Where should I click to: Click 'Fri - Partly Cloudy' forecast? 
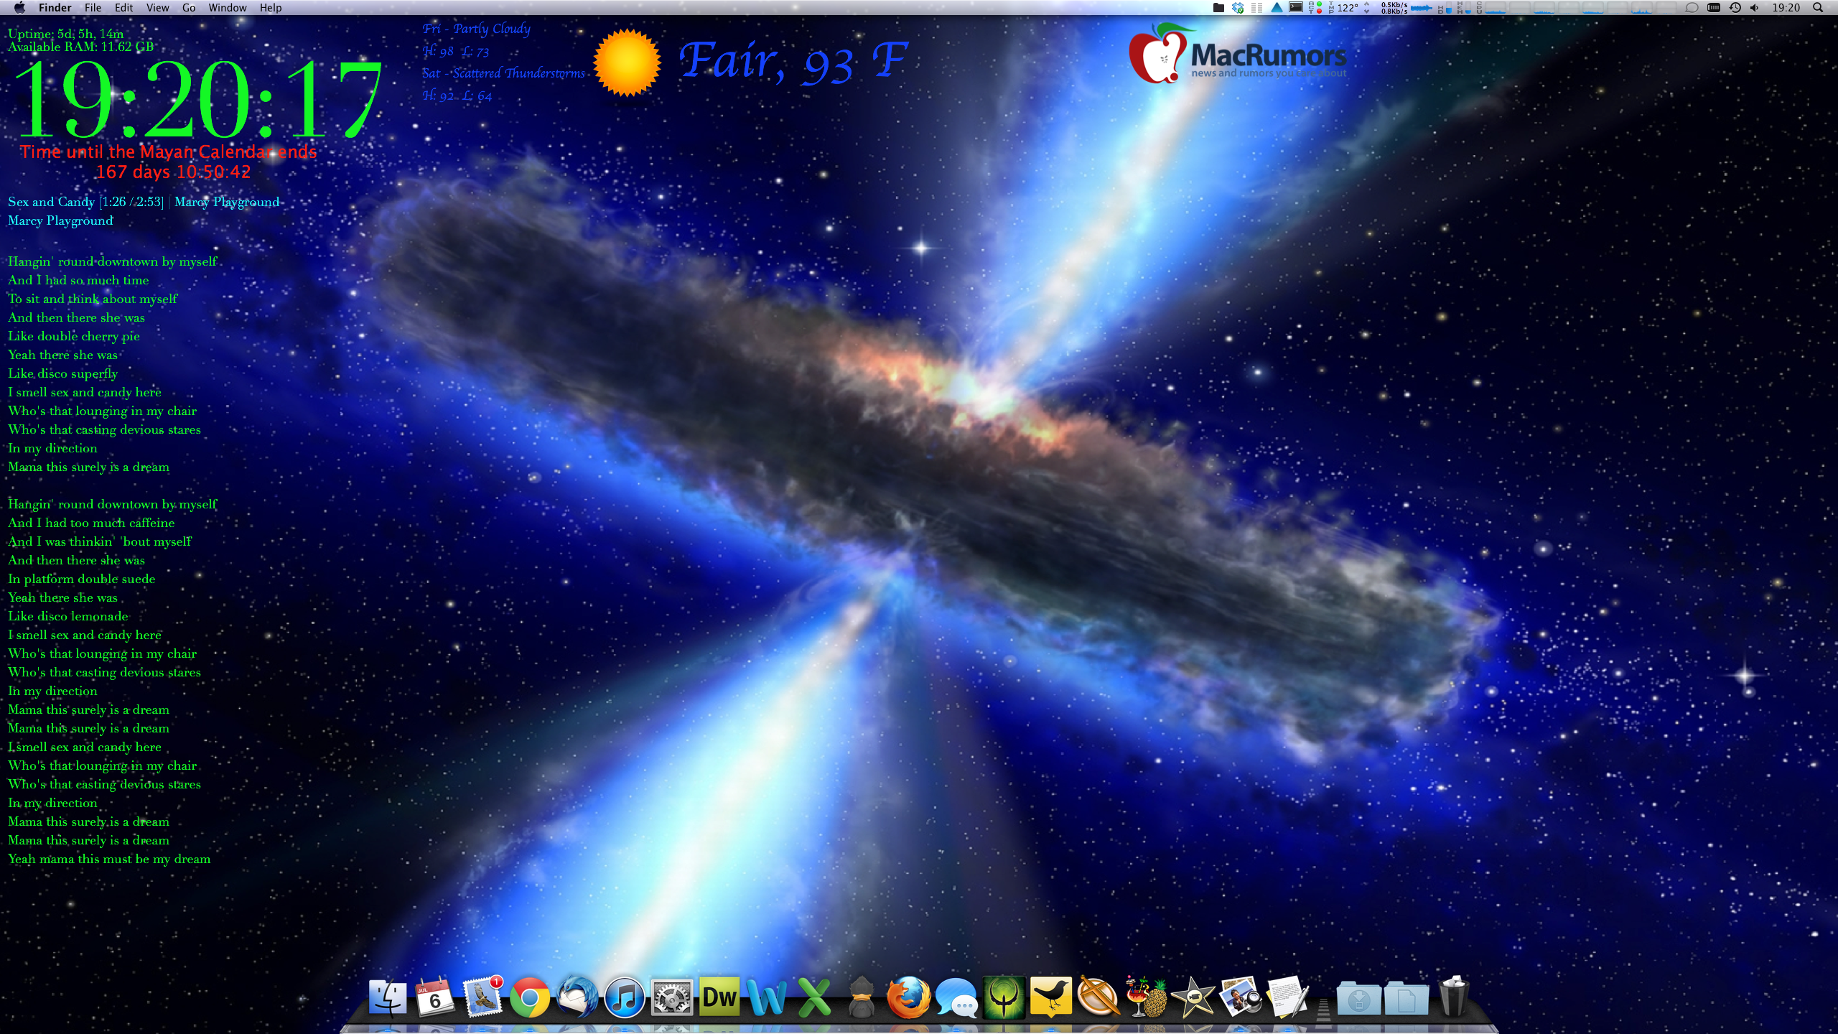pyautogui.click(x=476, y=29)
